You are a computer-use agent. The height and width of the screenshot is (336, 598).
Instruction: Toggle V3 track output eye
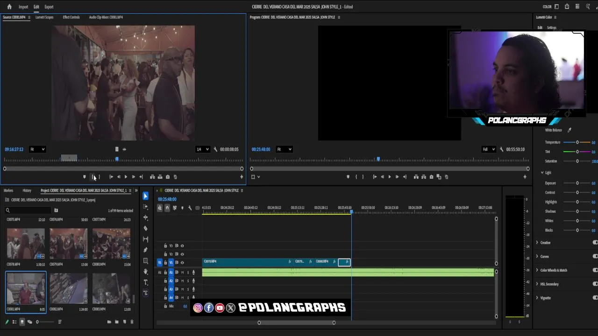182,246
